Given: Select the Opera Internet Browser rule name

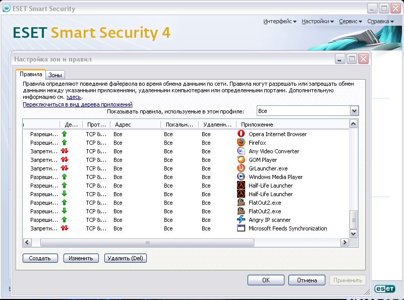Looking at the screenshot, I should 278,134.
